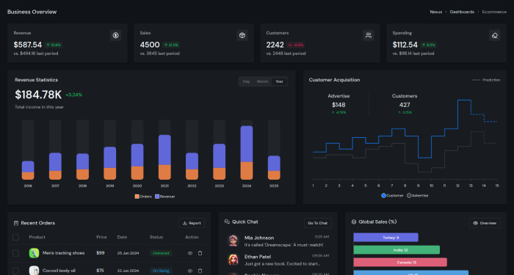View the Men's tracking shoes order
514x275 pixels.
point(189,253)
